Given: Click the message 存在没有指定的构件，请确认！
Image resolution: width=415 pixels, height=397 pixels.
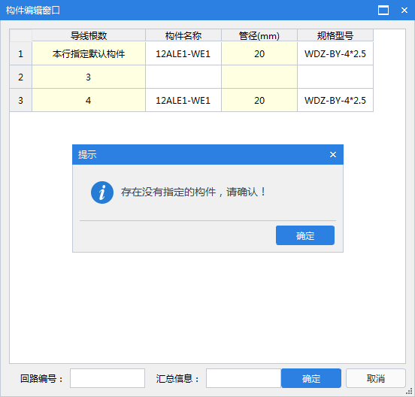Looking at the screenshot, I should tap(193, 192).
